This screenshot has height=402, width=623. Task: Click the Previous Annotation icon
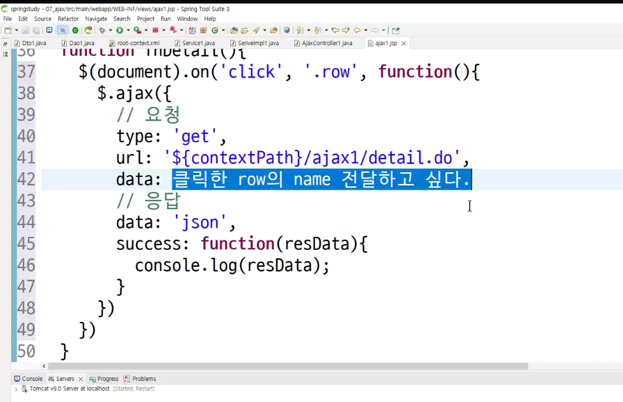tap(318, 30)
